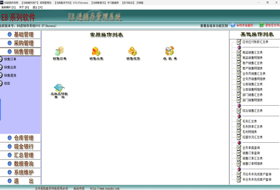This screenshot has width=280, height=190.
Task: Click the 销售退货 icon in the center panel
Action: coord(133,51)
